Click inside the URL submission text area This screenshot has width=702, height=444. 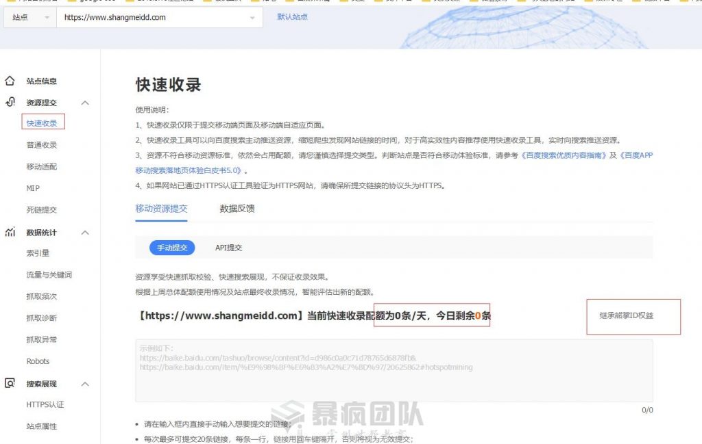coord(394,371)
